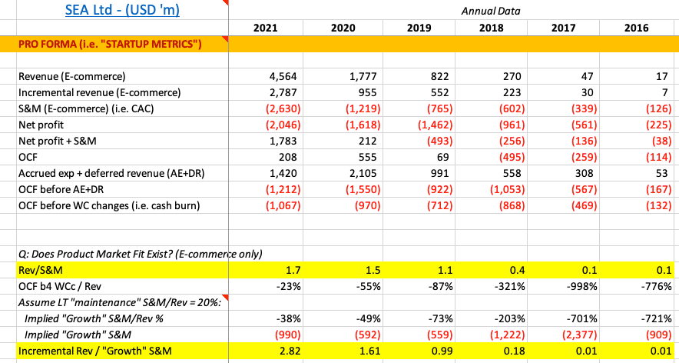Image resolution: width=679 pixels, height=363 pixels.
Task: Open the SEA Ltd - (USD 'm) link
Action: coord(123,9)
